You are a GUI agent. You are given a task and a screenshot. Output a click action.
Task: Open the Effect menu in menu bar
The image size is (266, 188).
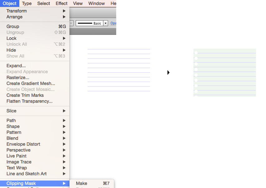click(x=61, y=3)
